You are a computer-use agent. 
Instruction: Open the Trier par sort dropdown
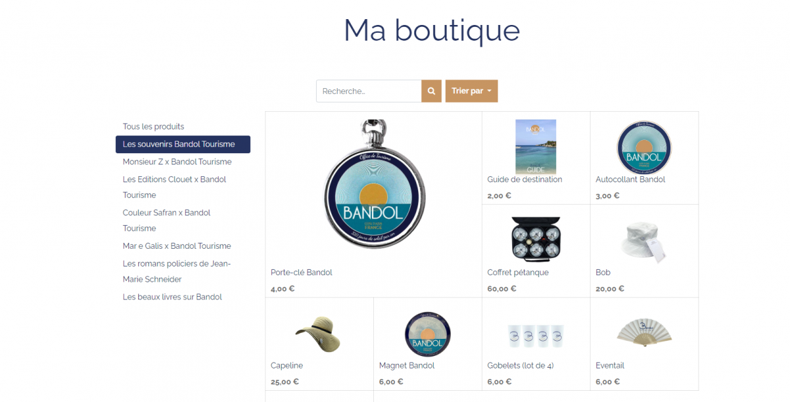471,91
